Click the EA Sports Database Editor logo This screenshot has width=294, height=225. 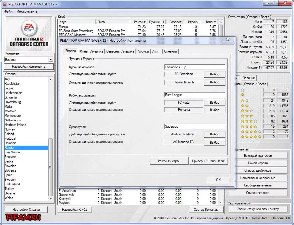(29, 33)
